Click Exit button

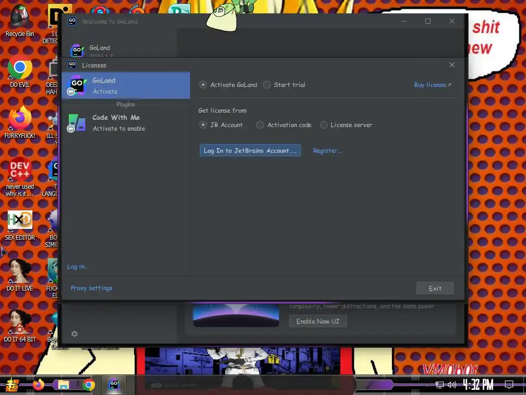pyautogui.click(x=435, y=288)
